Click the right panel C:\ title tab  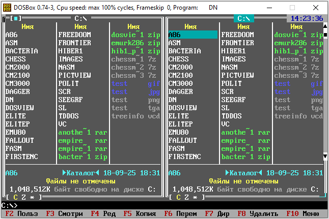(244, 18)
